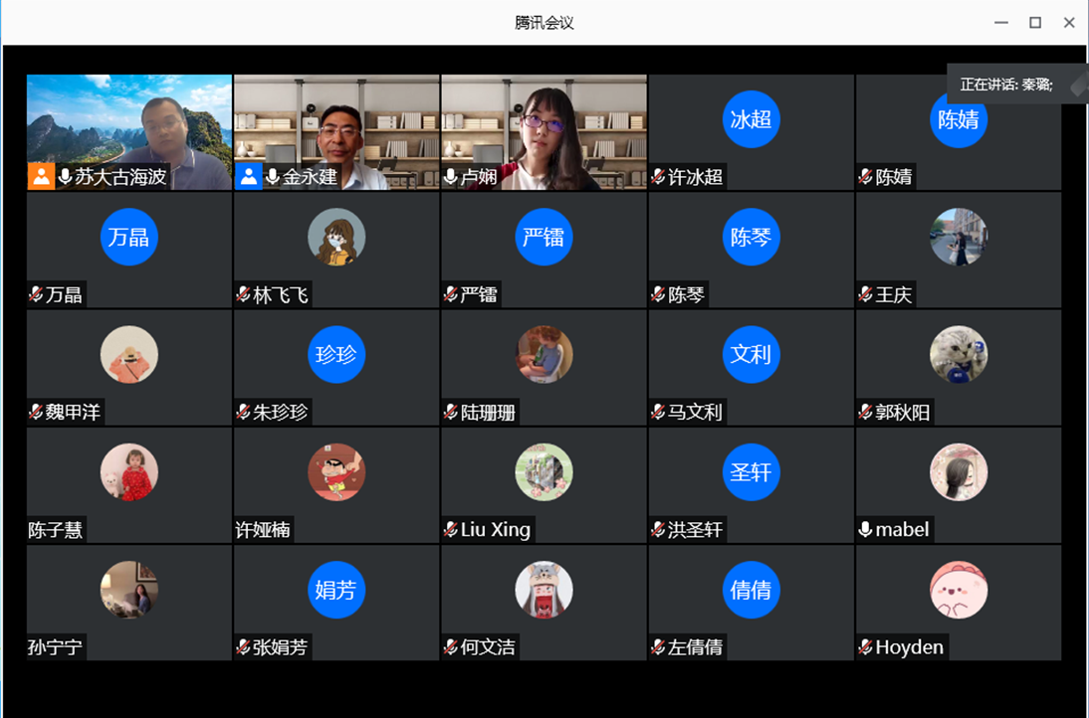Viewport: 1089px width, 718px height.
Task: Click Hoyden's pink blob avatar
Action: (959, 590)
